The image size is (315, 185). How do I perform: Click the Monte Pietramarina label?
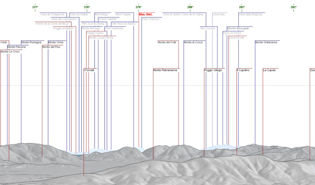point(165,70)
